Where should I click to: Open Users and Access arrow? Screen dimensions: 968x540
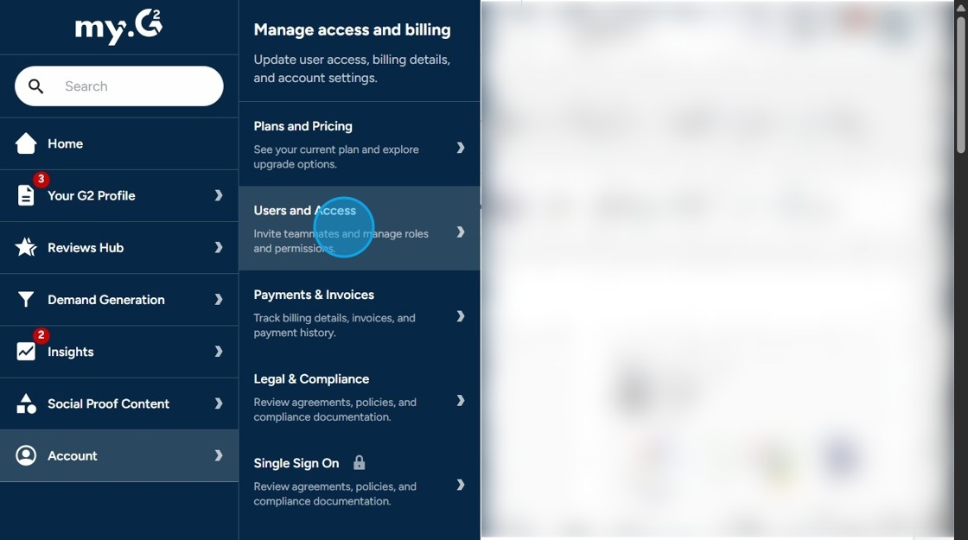pos(461,232)
